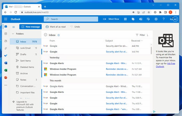
Task: Toggle the hamburger navigation pane button
Action: (x=14, y=27)
